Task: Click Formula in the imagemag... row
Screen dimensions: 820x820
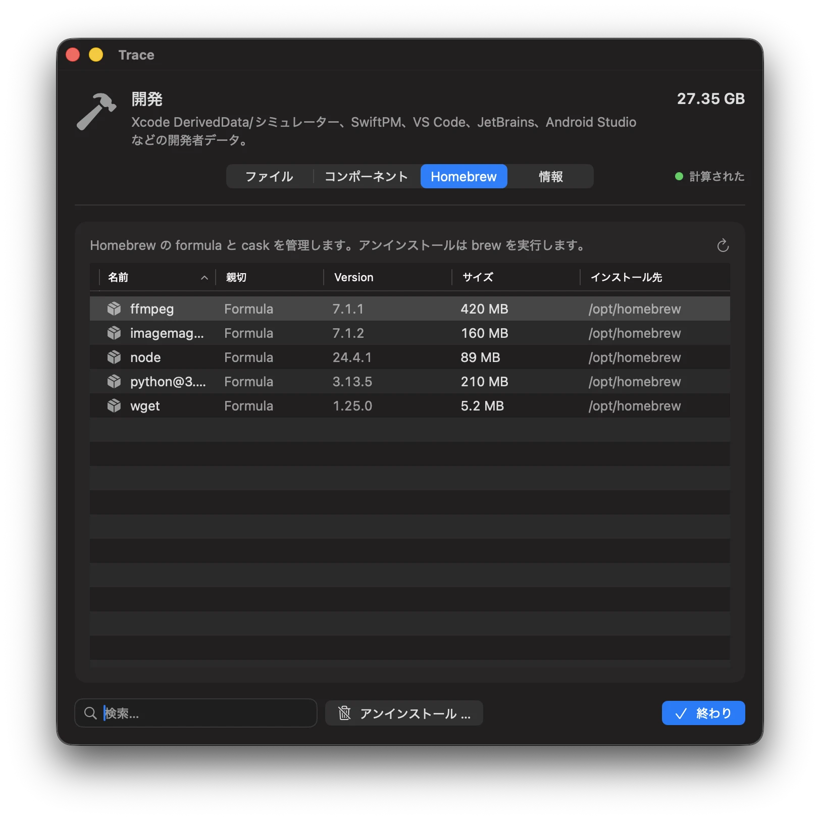Action: click(x=248, y=333)
